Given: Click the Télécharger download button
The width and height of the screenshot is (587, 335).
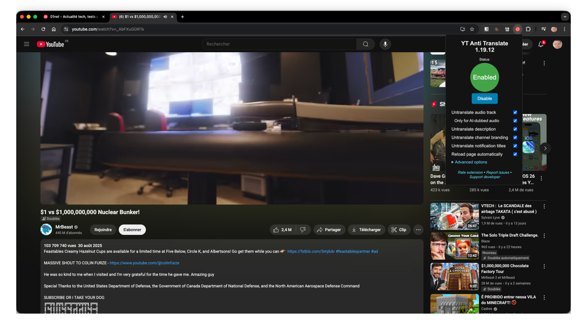Looking at the screenshot, I should pos(366,230).
